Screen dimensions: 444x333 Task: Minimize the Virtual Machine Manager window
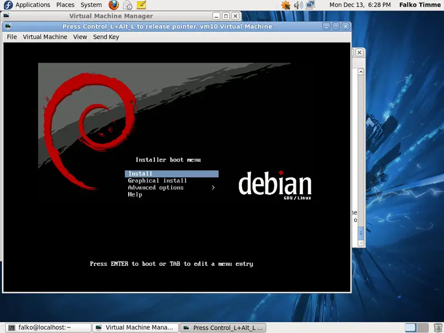pos(216,16)
